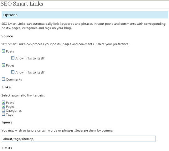Viewport: 169px width, 151px height.
Task: Click the Tags label text
Action: pyautogui.click(x=9, y=115)
